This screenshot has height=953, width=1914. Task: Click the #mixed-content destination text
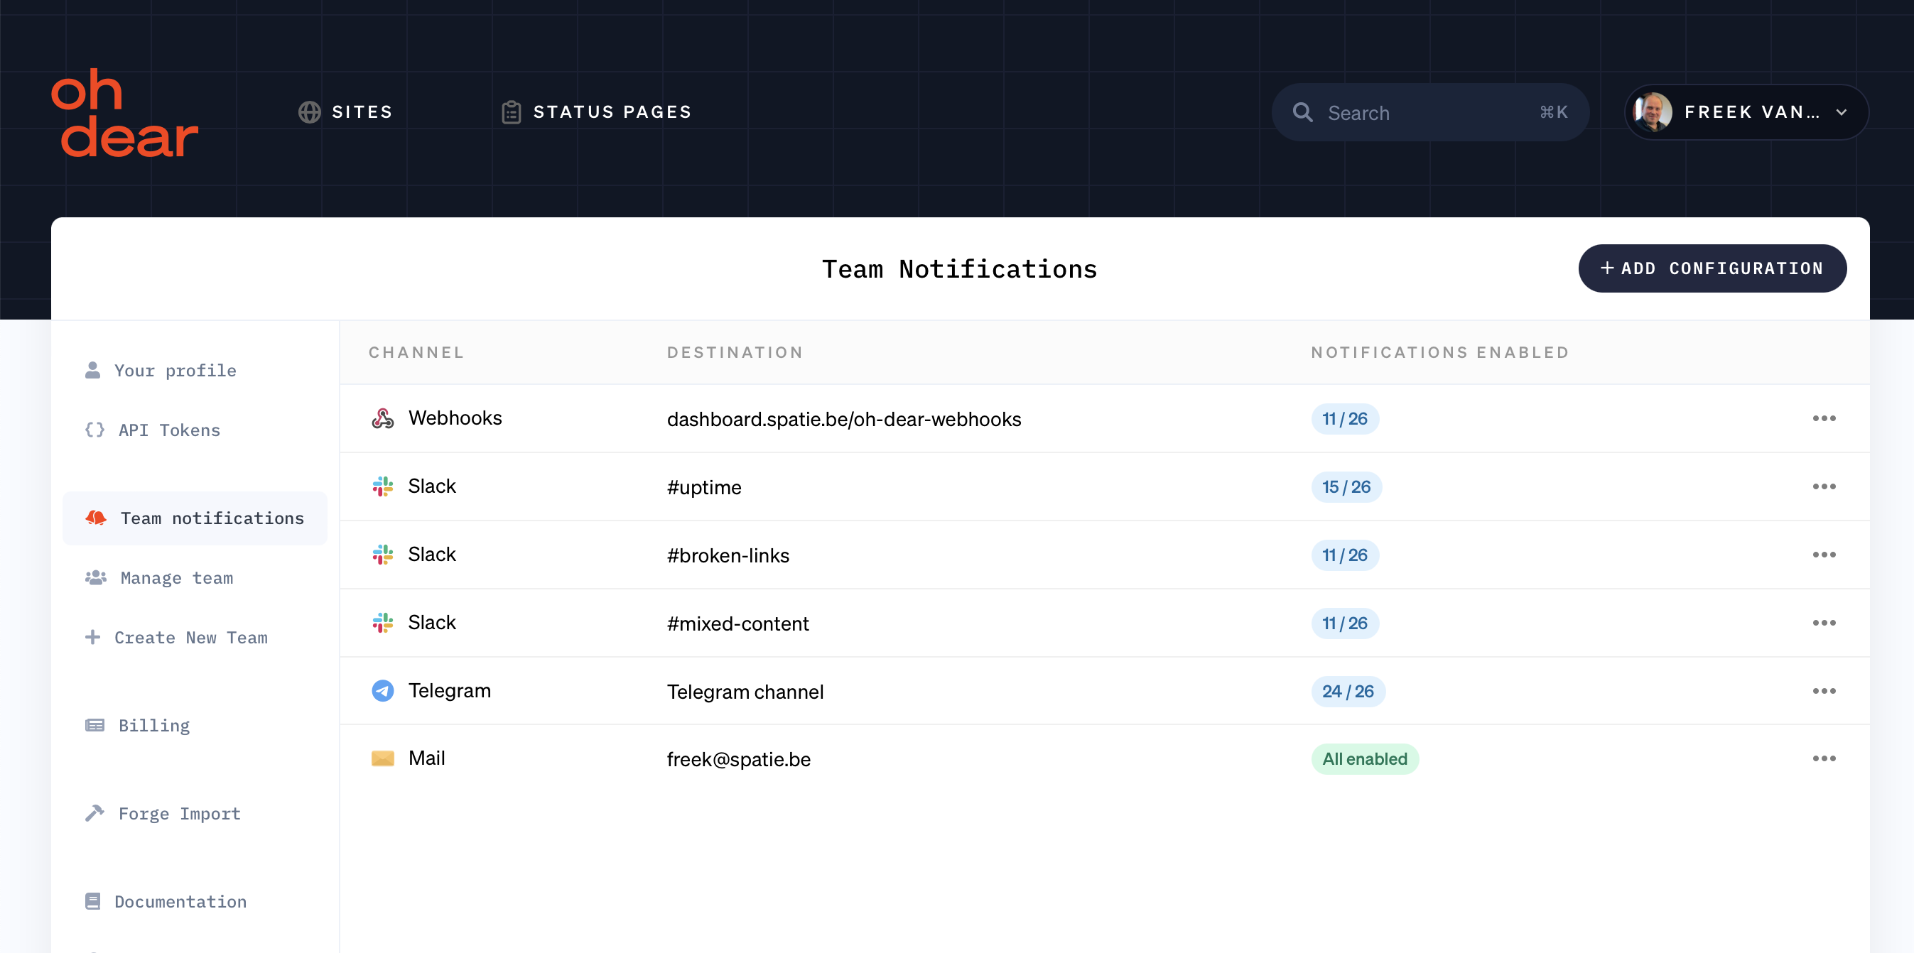click(x=737, y=624)
